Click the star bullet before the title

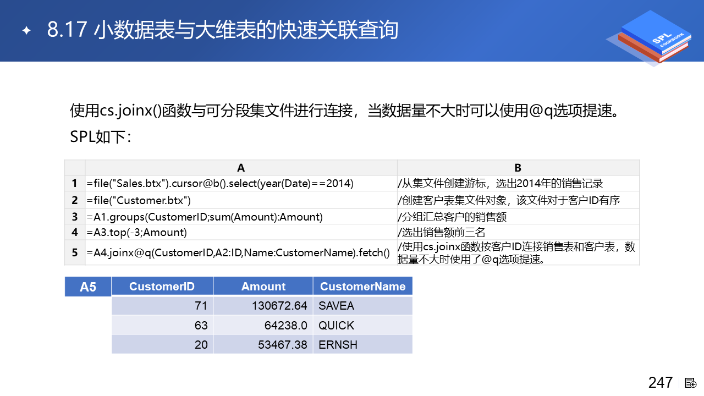26,31
